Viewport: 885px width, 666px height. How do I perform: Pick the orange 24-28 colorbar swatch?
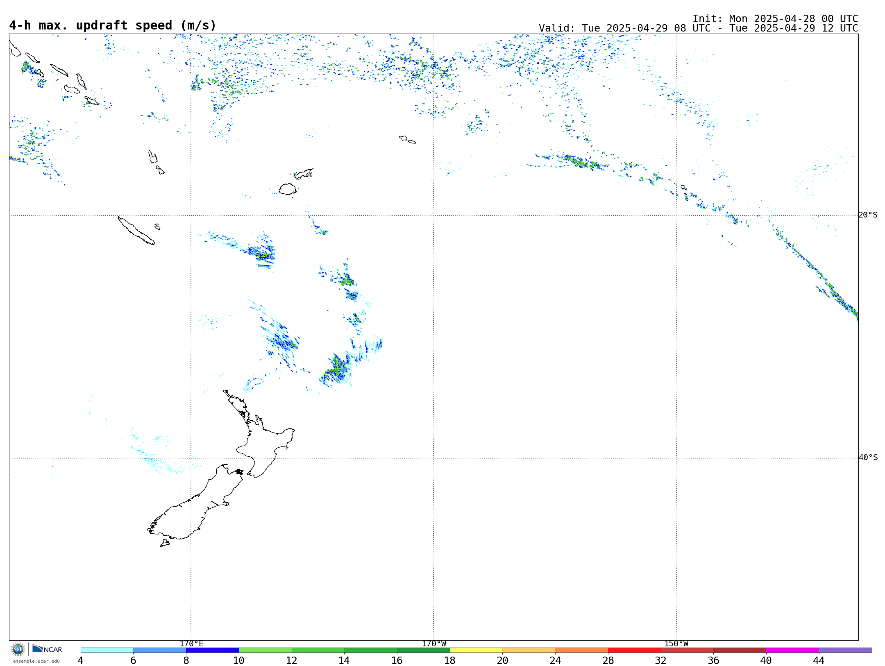click(582, 650)
